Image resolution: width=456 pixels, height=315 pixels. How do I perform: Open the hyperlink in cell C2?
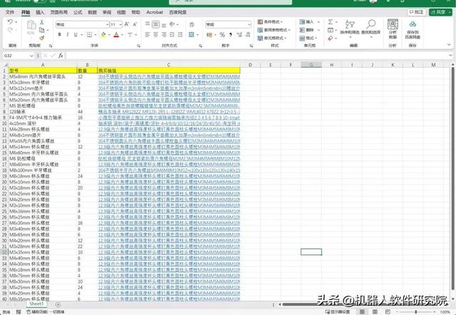(x=169, y=76)
